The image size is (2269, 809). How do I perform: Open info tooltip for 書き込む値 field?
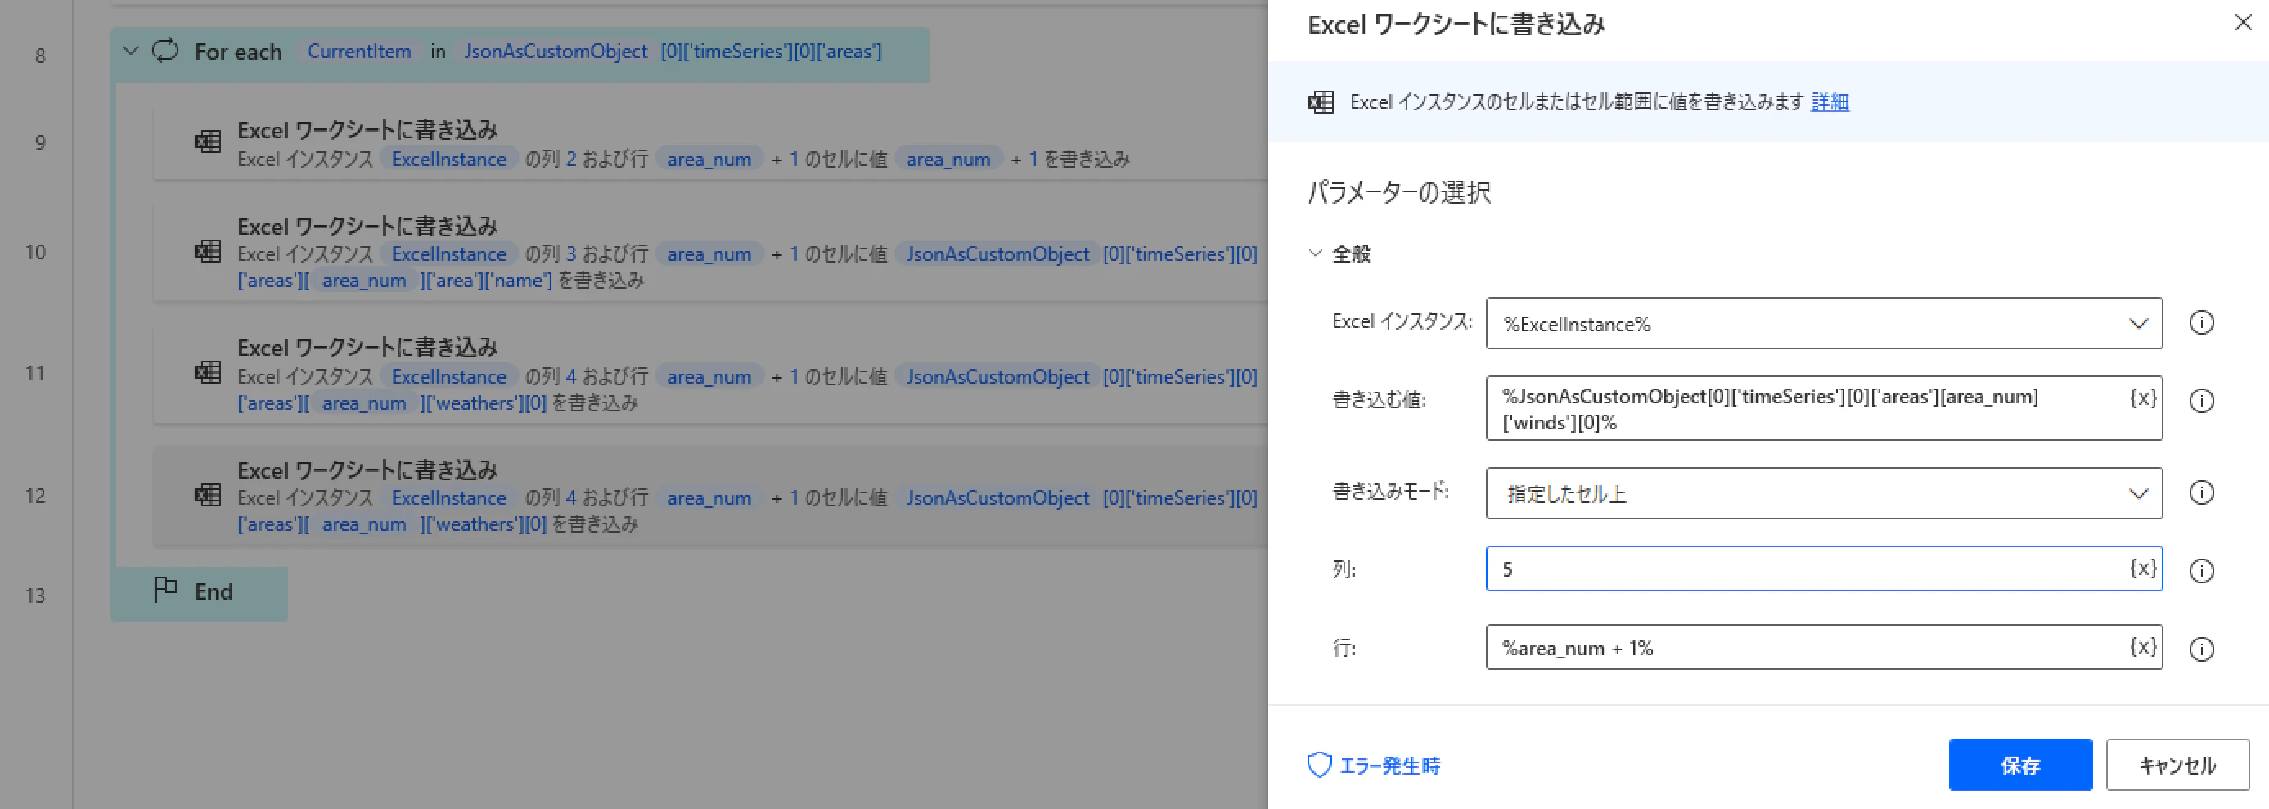coord(2201,402)
